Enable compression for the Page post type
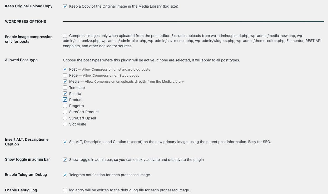The height and width of the screenshot is (194, 328). tap(65, 75)
